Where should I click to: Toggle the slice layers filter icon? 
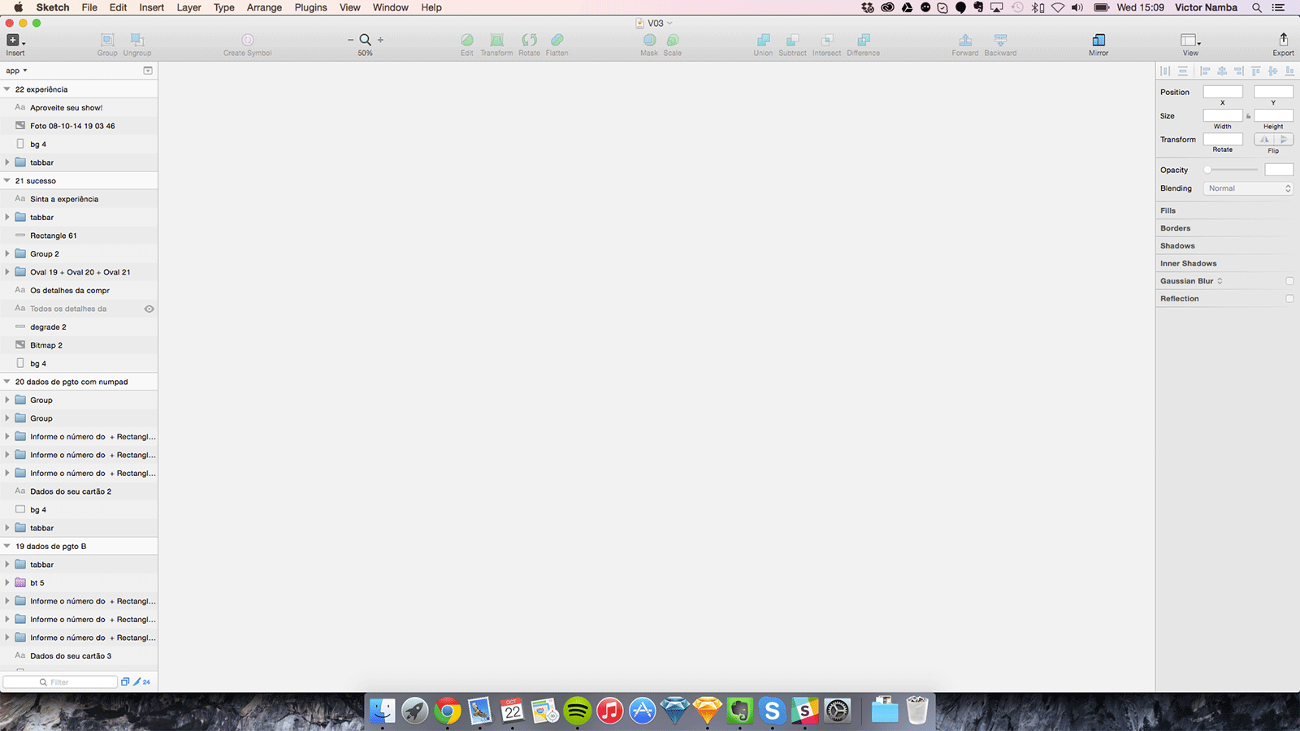(137, 682)
